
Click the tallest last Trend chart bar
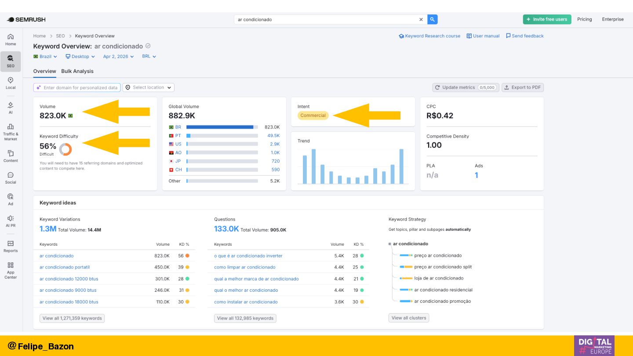coord(401,166)
